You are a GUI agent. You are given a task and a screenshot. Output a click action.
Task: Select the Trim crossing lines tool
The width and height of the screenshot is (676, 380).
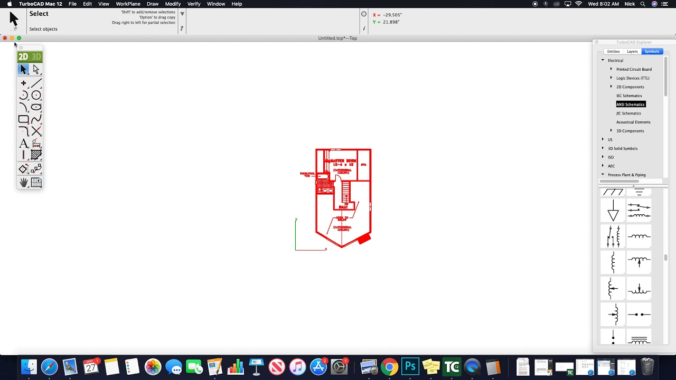point(36,131)
